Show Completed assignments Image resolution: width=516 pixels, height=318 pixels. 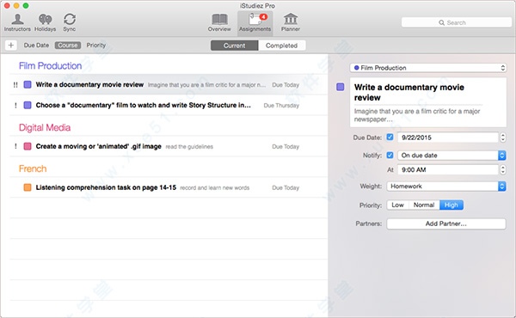pyautogui.click(x=282, y=46)
